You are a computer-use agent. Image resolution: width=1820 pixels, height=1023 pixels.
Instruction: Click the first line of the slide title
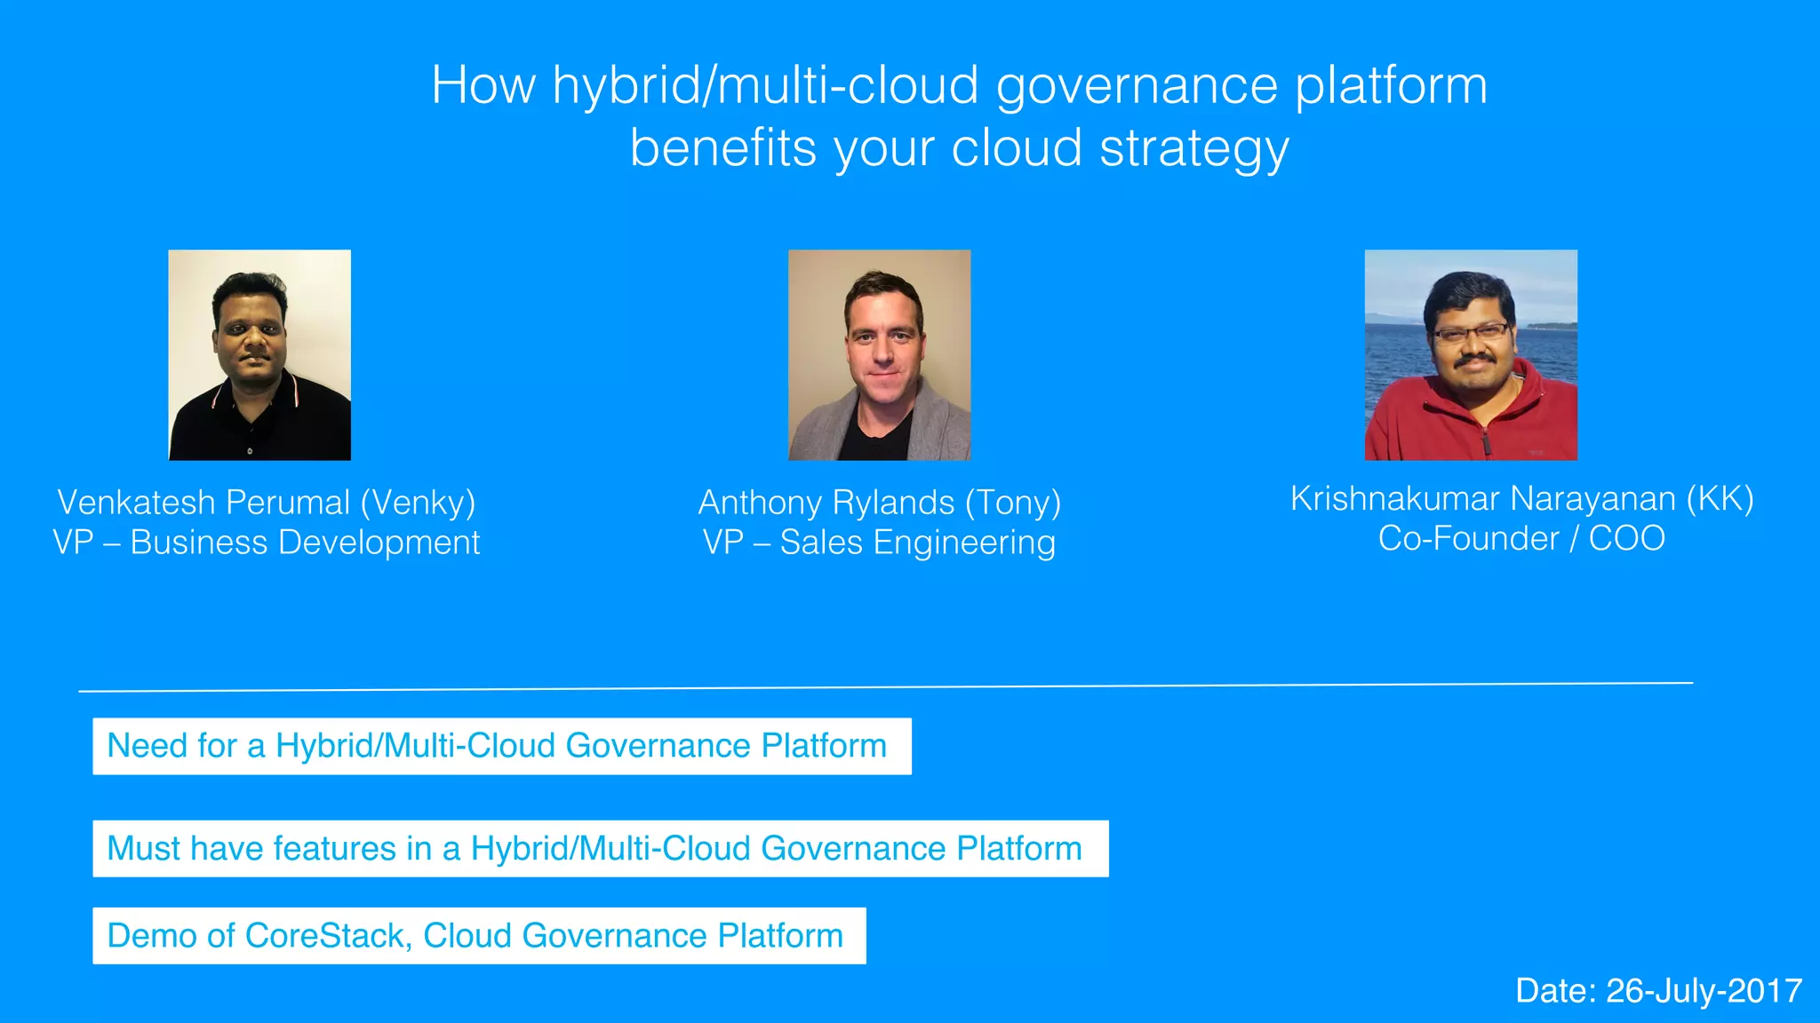coord(959,86)
